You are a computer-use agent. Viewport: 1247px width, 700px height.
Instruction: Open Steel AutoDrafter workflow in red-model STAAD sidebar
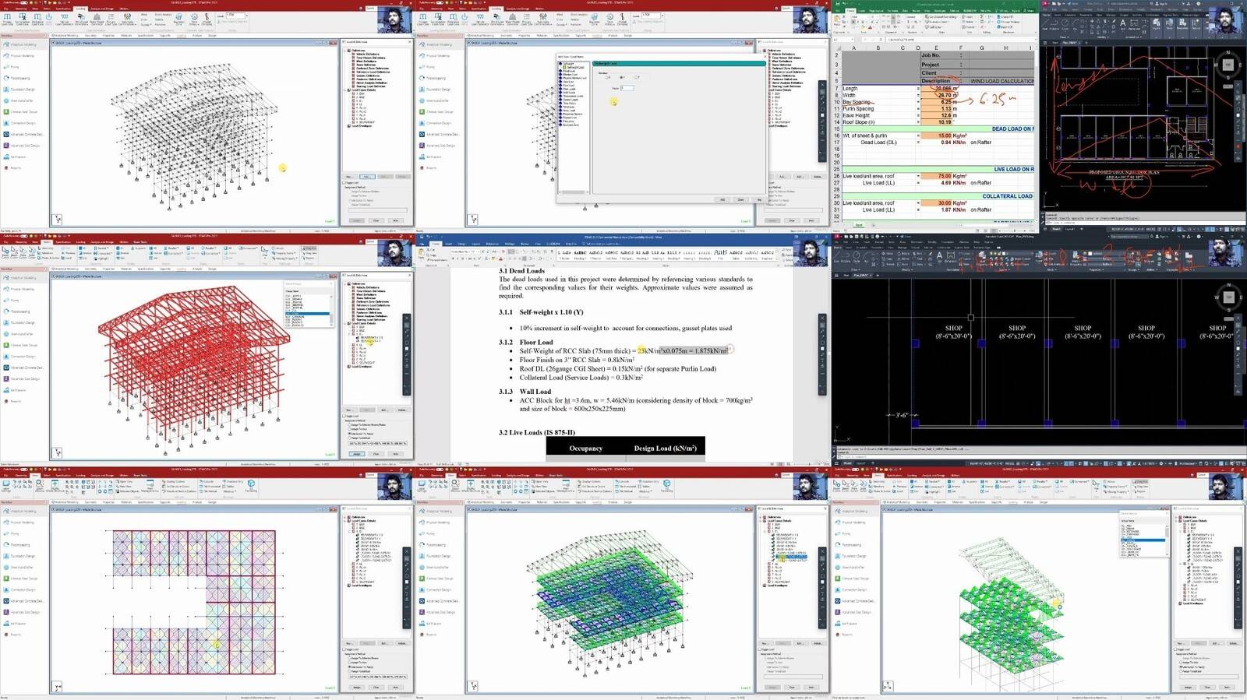click(x=21, y=334)
